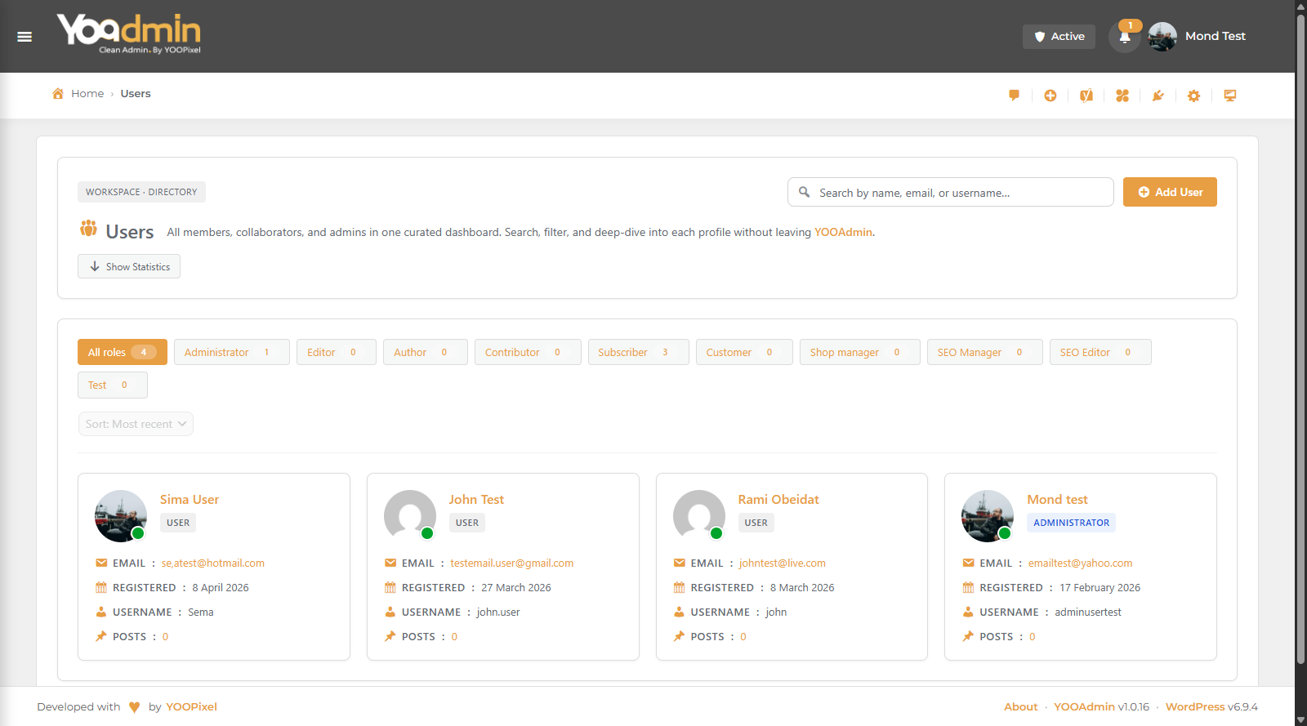
Task: Click Sima User avatar photo
Action: (121, 516)
